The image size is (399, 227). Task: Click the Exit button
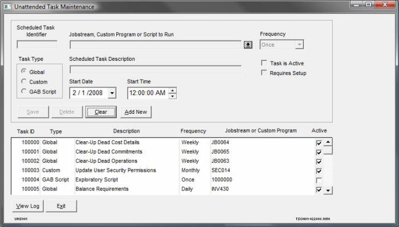click(x=61, y=206)
